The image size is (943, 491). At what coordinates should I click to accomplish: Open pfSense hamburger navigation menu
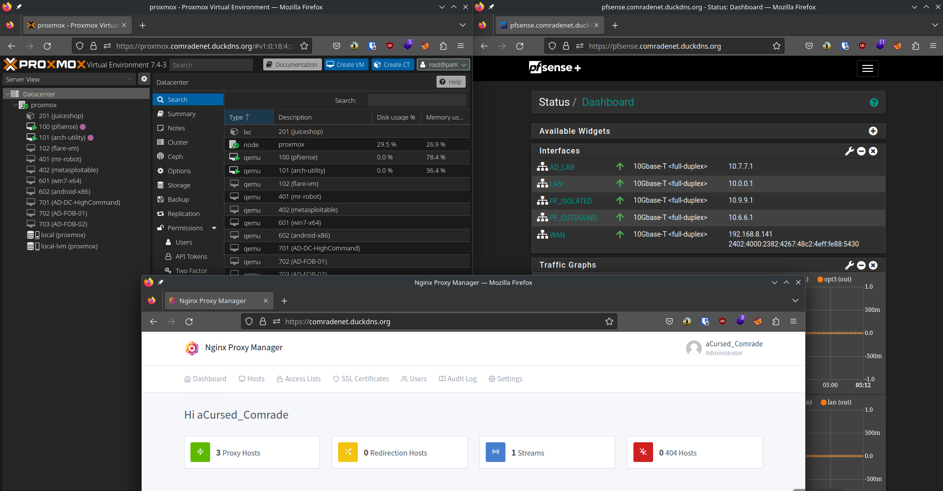[x=867, y=68]
